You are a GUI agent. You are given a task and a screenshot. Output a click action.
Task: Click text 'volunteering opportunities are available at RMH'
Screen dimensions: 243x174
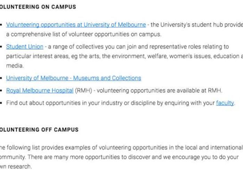[x=159, y=90]
